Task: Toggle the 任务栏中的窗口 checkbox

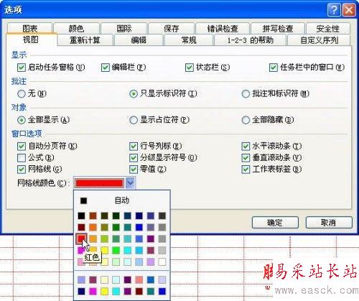Action: 274,68
